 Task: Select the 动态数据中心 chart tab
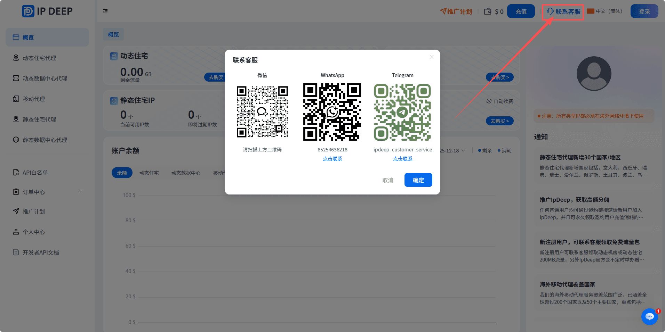186,173
